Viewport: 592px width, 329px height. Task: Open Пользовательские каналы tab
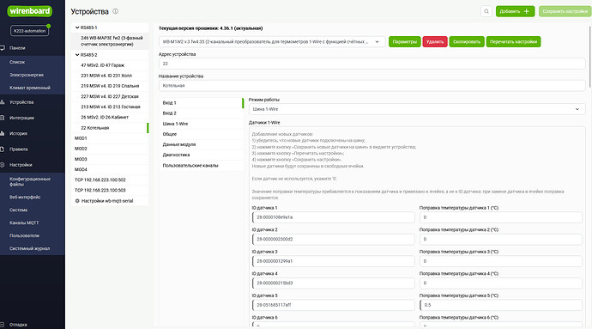(x=202, y=165)
